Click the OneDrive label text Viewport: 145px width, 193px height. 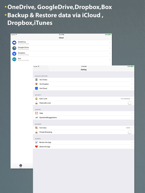tap(22, 42)
